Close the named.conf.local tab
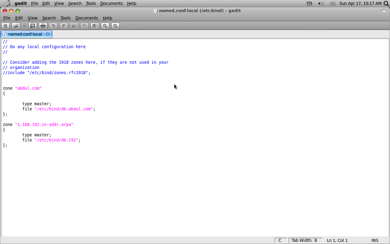The image size is (390, 244). point(48,34)
